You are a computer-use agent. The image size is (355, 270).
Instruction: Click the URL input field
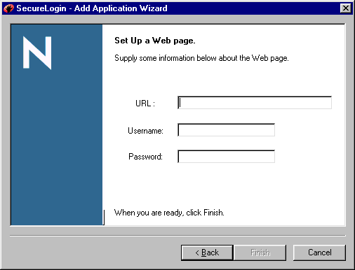point(255,103)
